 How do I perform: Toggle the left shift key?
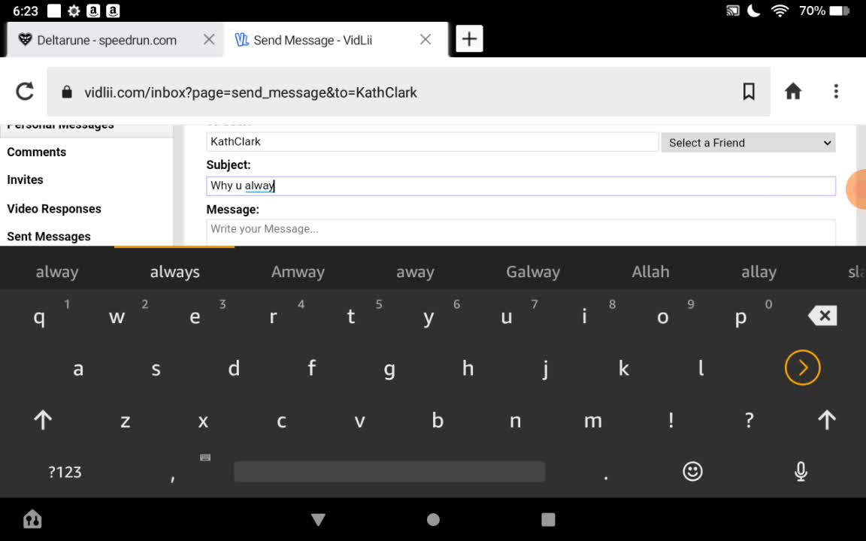tap(43, 420)
